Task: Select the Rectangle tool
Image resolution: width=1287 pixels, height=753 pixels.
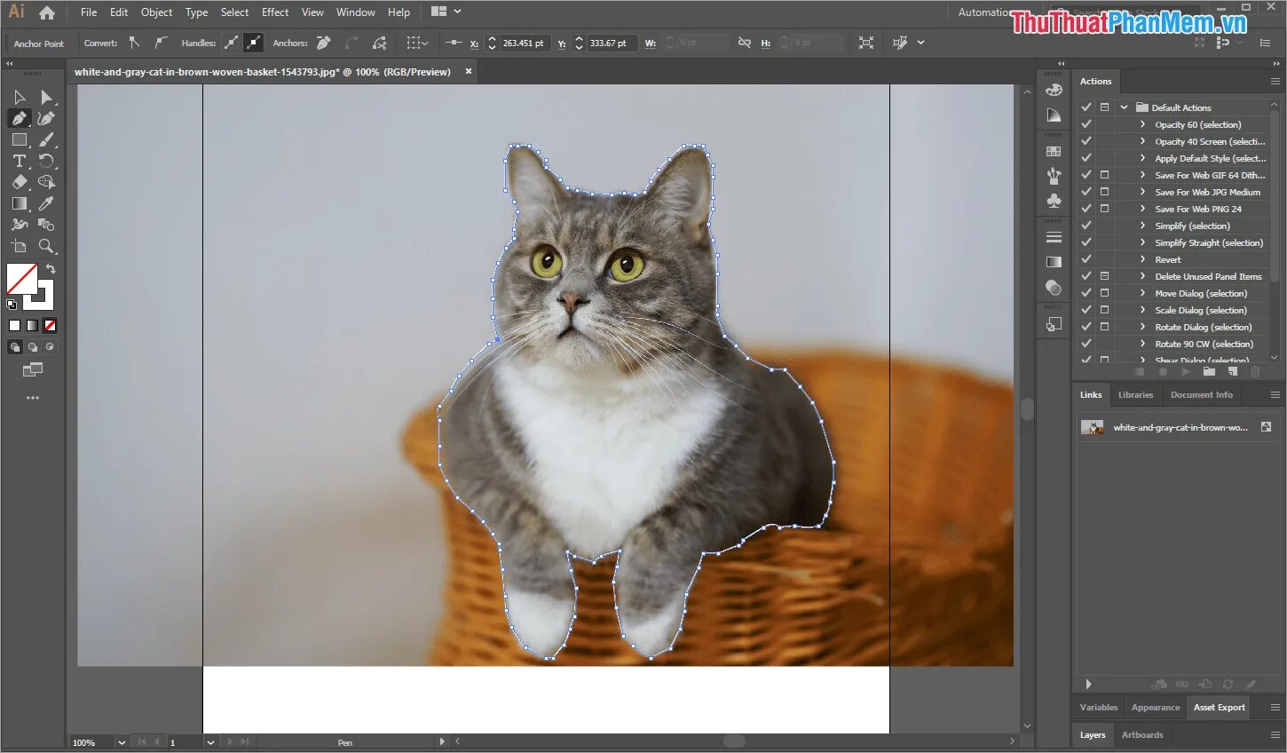Action: 20,139
